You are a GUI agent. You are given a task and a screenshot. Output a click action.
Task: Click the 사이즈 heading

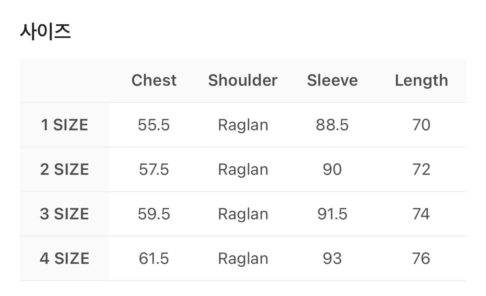(45, 32)
